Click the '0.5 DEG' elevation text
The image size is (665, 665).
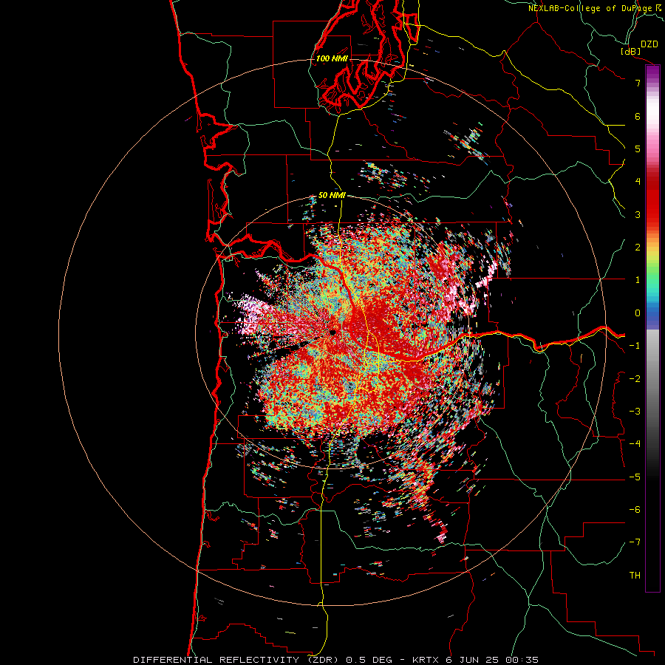(x=369, y=660)
